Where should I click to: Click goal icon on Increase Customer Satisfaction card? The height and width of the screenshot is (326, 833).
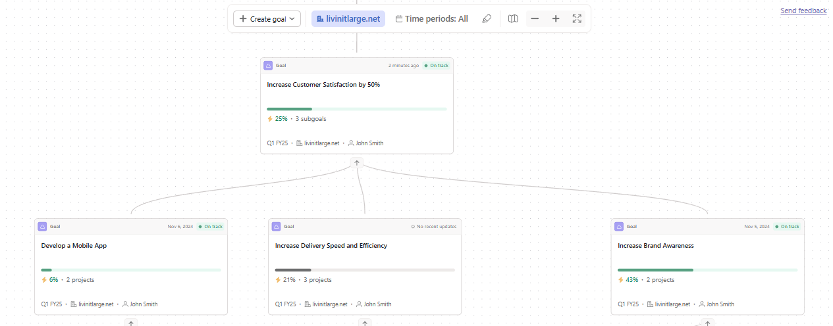pos(268,66)
